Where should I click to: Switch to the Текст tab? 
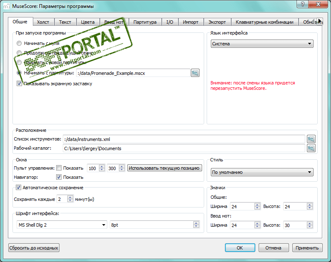pyautogui.click(x=65, y=22)
